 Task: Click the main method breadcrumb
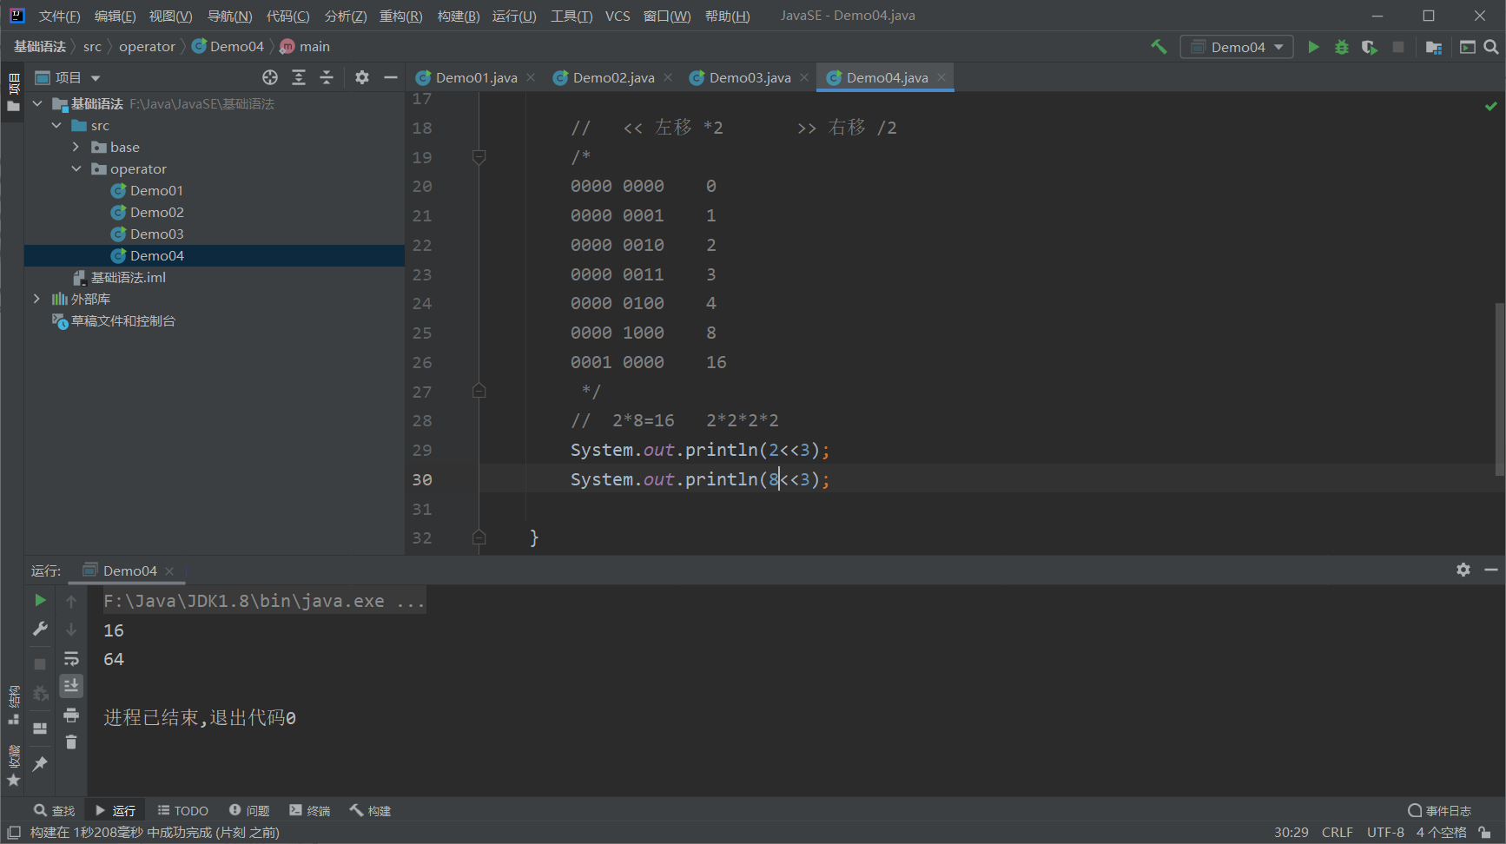click(x=305, y=47)
